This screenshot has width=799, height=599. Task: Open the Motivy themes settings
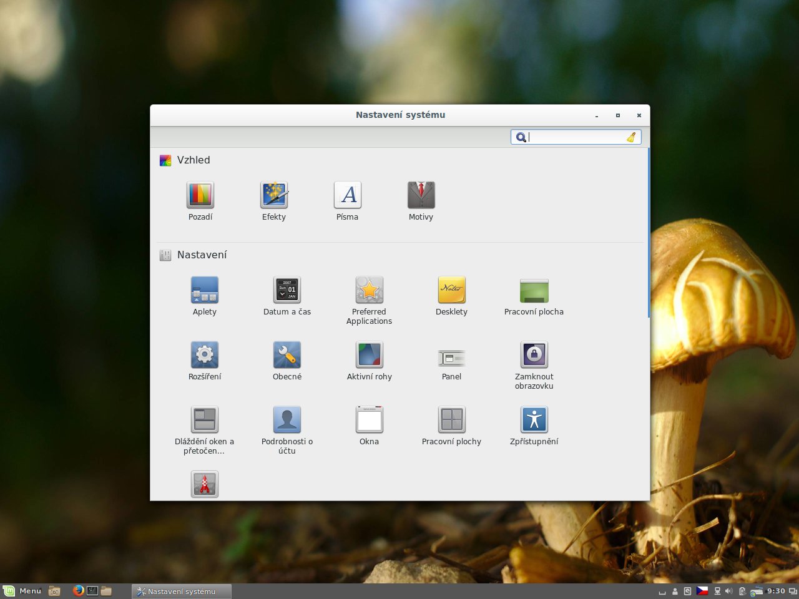pyautogui.click(x=421, y=195)
